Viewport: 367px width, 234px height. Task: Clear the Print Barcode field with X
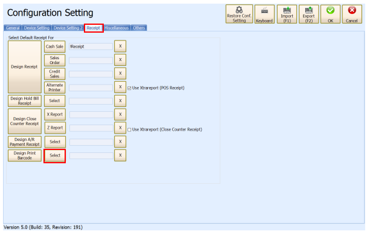[120, 155]
